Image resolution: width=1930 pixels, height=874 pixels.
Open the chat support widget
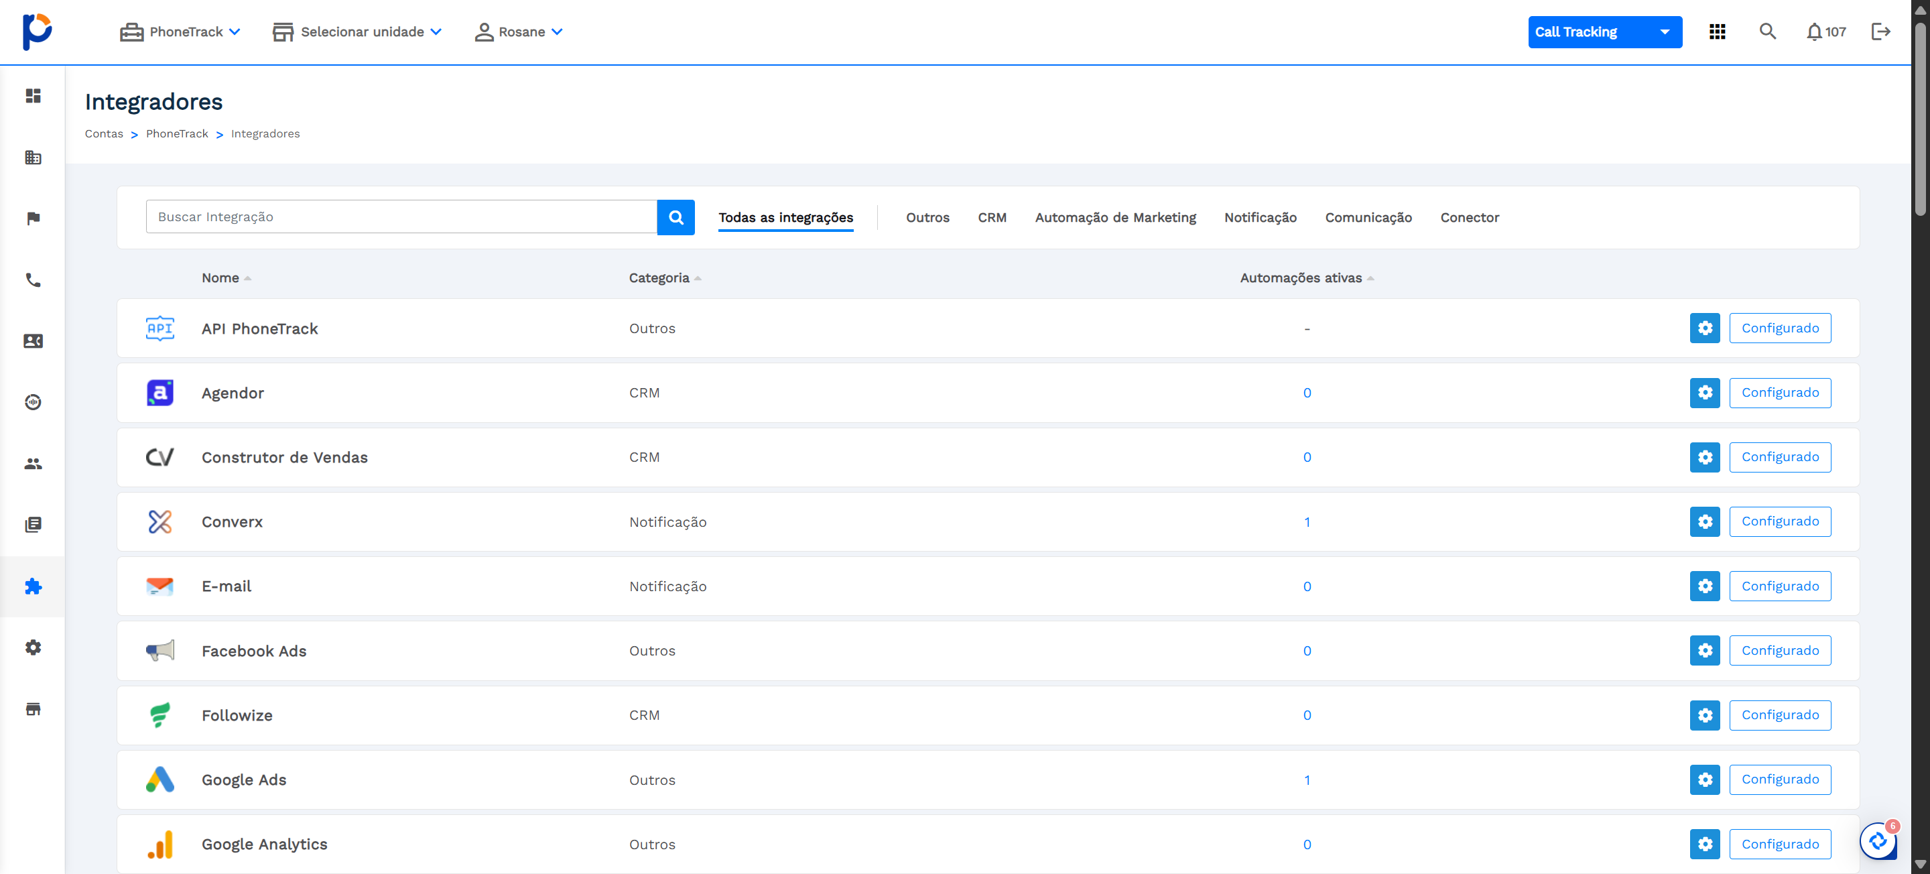[1878, 841]
